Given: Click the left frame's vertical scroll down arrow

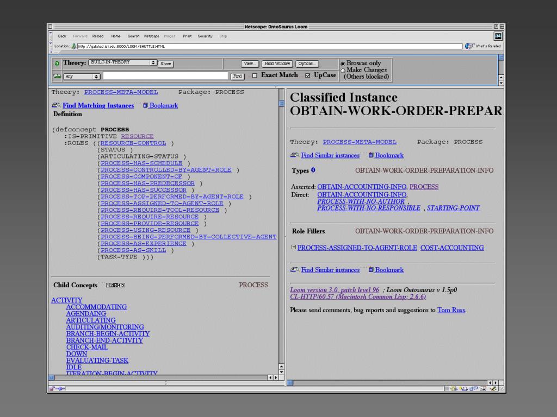Looking at the screenshot, I should 281,372.
